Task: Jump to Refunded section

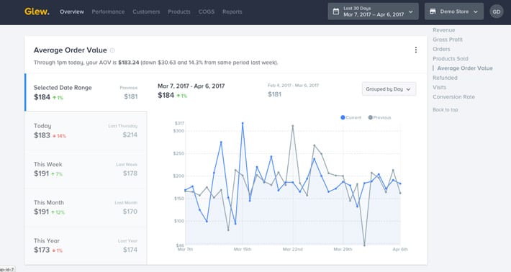Action: click(445, 78)
